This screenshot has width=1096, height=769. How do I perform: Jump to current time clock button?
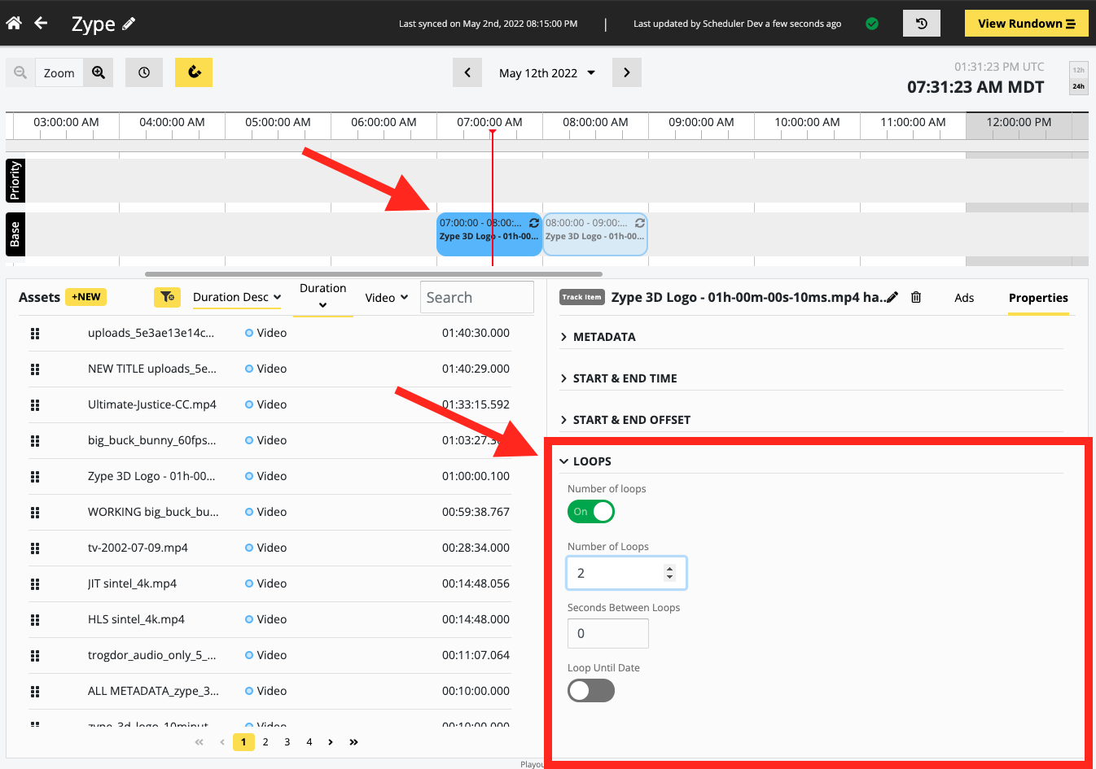[x=144, y=72]
